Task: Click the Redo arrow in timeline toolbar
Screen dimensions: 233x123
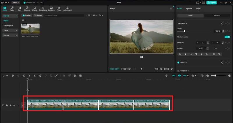Action: click(18, 76)
